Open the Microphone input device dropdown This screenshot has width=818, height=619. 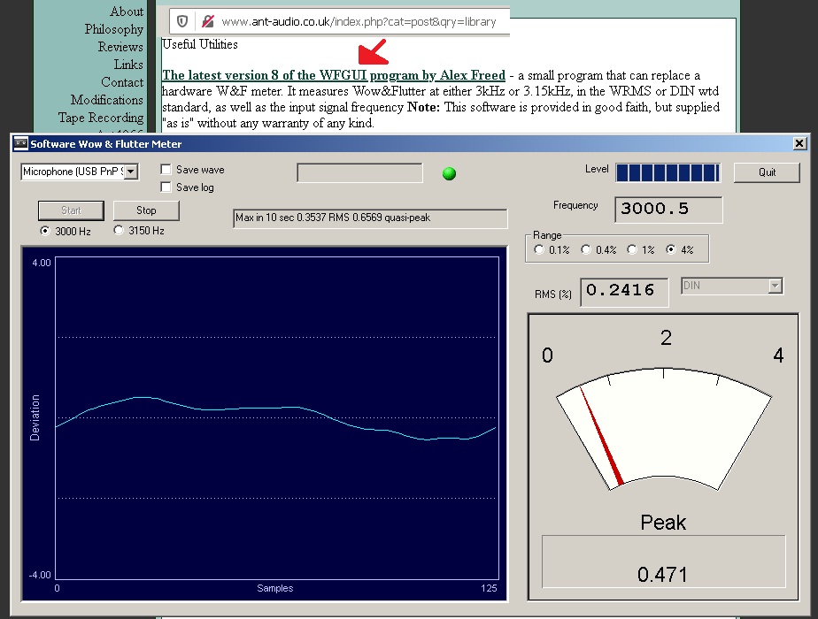point(131,172)
